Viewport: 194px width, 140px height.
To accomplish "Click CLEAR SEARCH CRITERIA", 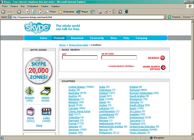I will 121,66.
